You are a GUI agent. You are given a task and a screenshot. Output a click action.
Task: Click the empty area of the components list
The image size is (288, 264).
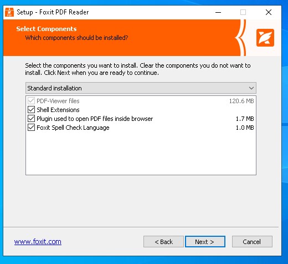pos(141,153)
